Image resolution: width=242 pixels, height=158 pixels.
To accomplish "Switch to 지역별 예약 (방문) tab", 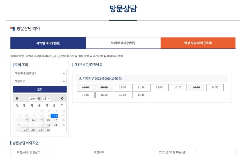I will tap(48, 43).
